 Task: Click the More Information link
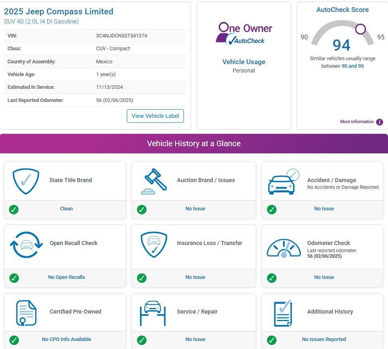(357, 122)
